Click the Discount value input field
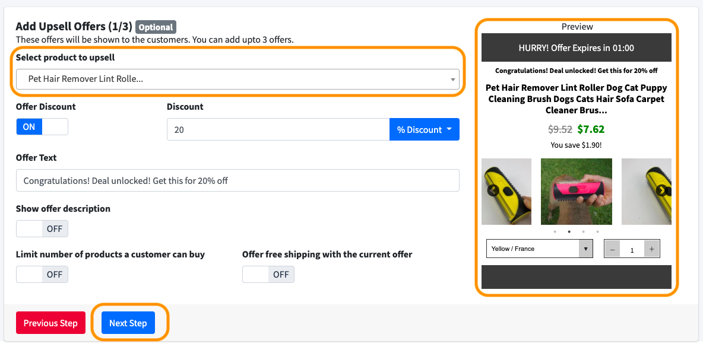 (x=278, y=130)
